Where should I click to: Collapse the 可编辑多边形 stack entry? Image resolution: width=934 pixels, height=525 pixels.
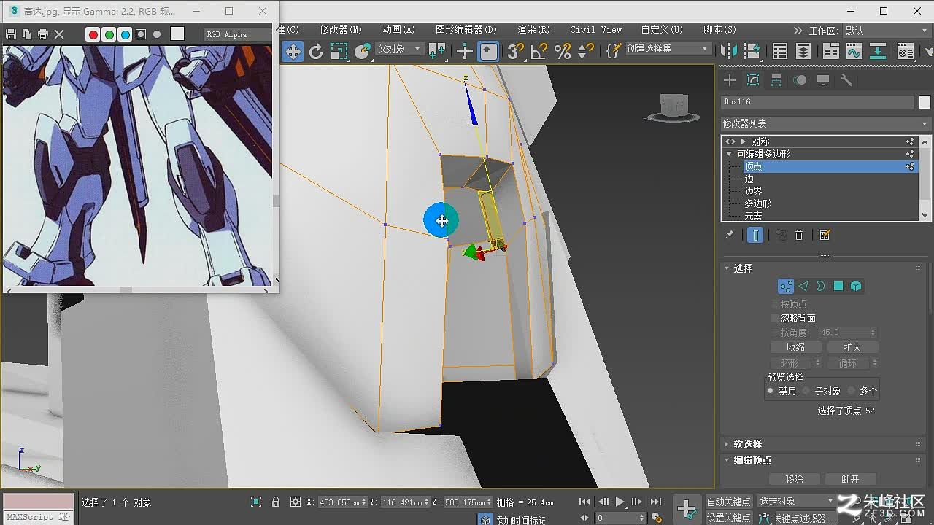click(729, 154)
